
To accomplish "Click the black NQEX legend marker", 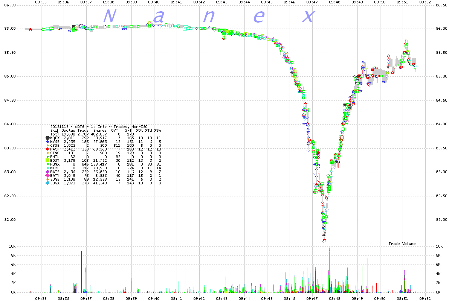I will [47, 138].
